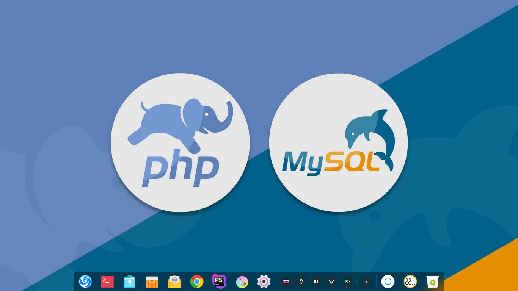Open the Trash recycle bin
This screenshot has height=291, width=518.
coord(432,282)
